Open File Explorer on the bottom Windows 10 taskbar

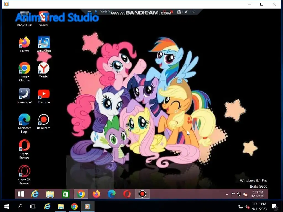coord(61,206)
